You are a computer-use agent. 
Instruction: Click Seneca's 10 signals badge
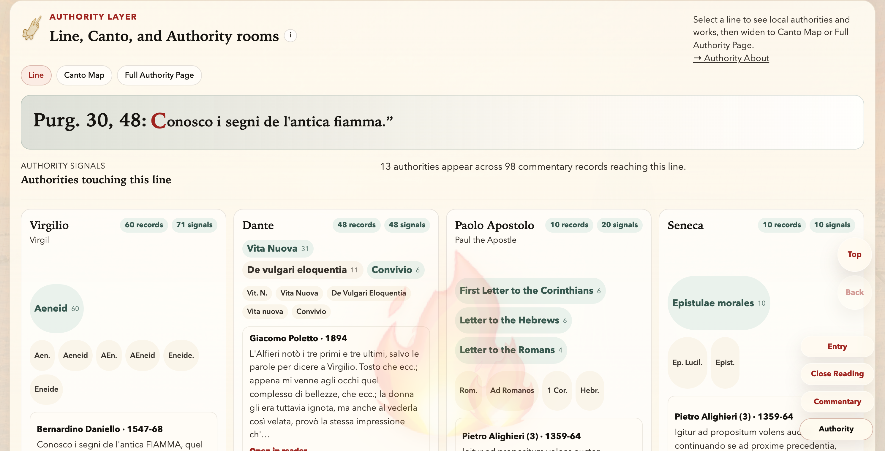[x=832, y=225]
